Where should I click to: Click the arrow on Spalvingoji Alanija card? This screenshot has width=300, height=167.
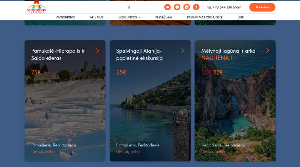tap(183, 51)
